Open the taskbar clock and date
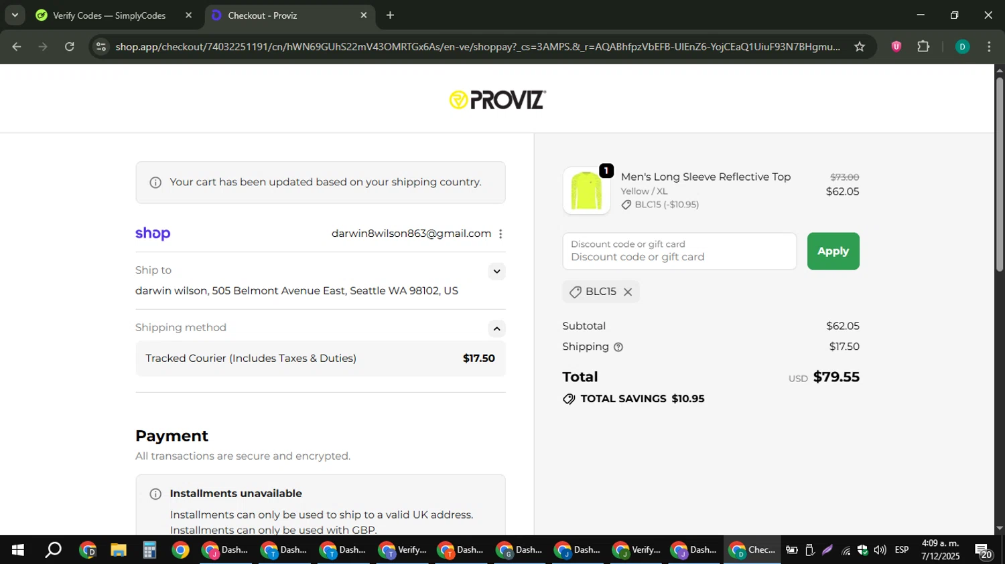Screen dimensions: 1005x564 (940, 550)
